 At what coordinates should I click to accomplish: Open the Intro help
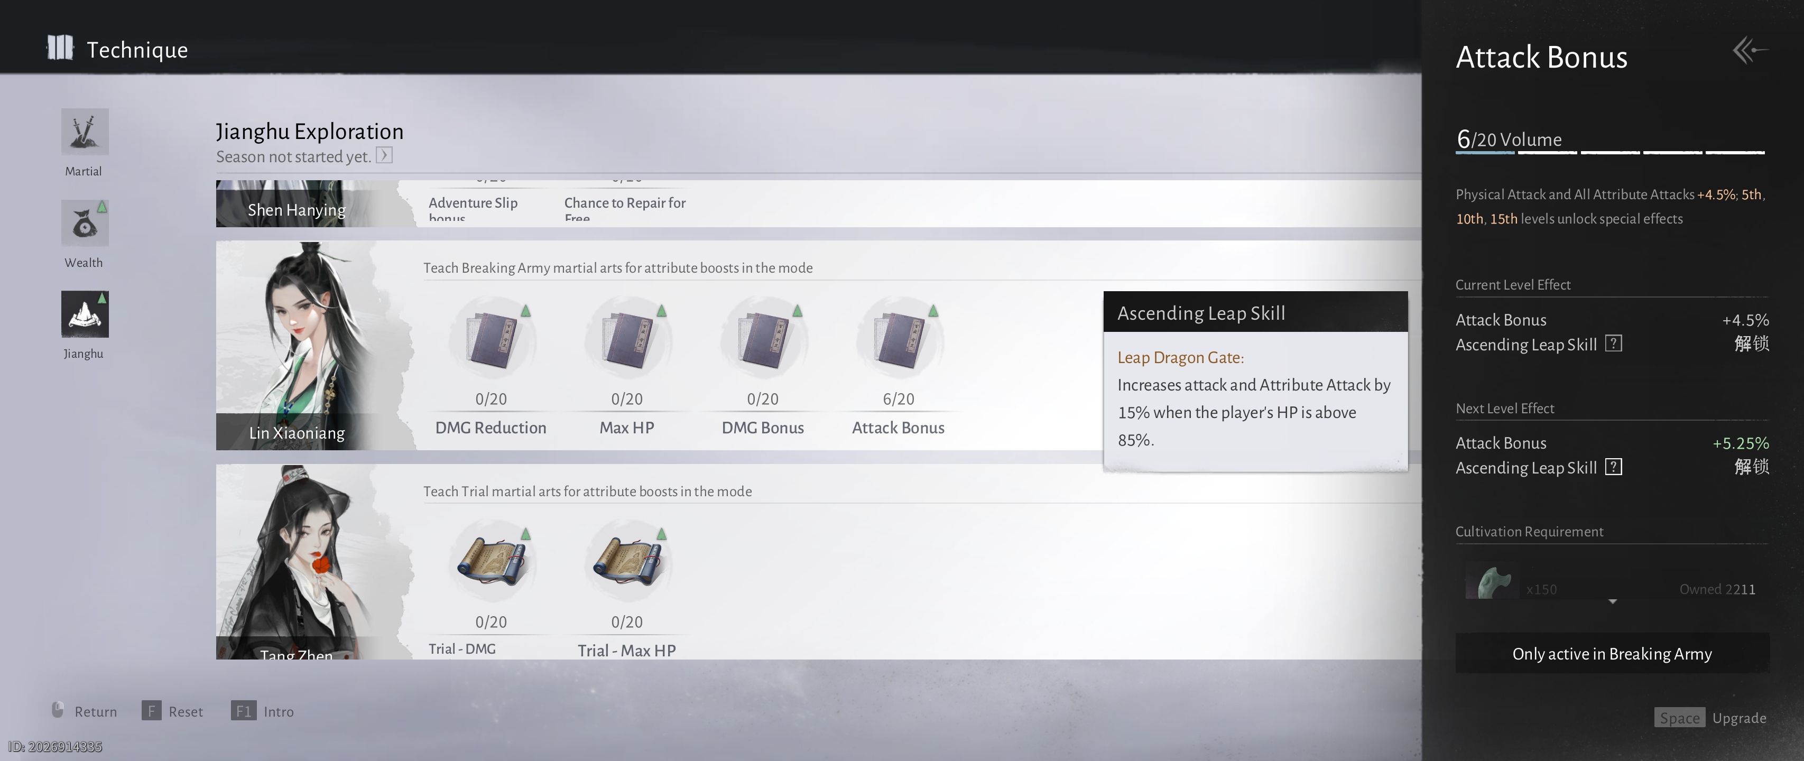(263, 711)
